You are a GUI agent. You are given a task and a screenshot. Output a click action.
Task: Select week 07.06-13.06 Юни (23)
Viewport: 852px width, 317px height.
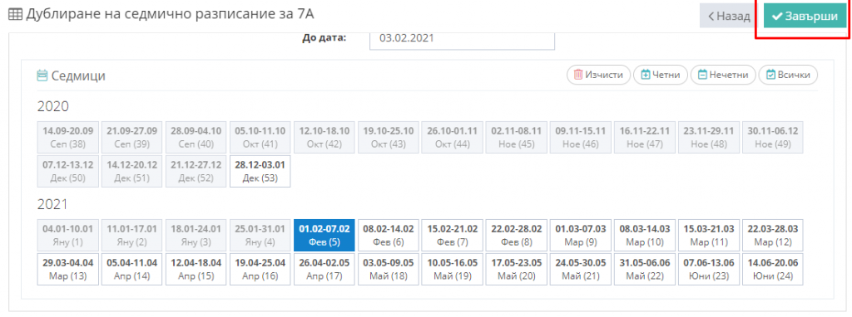pos(709,269)
